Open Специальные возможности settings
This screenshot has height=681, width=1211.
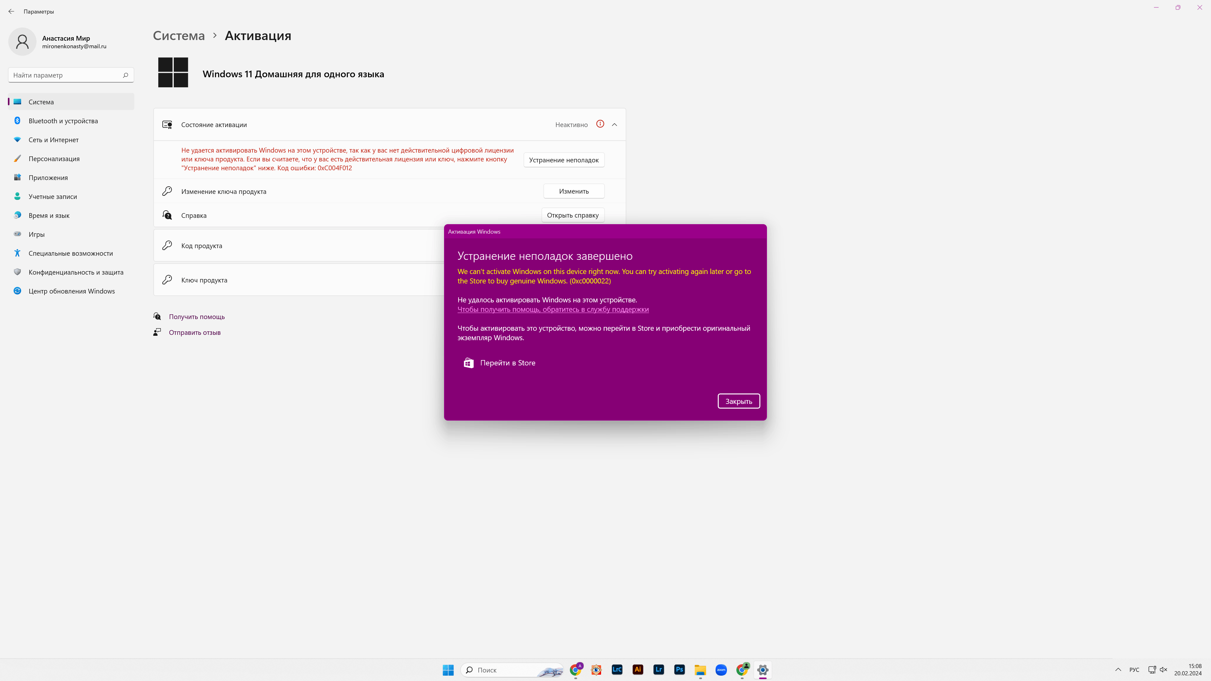[x=71, y=253]
